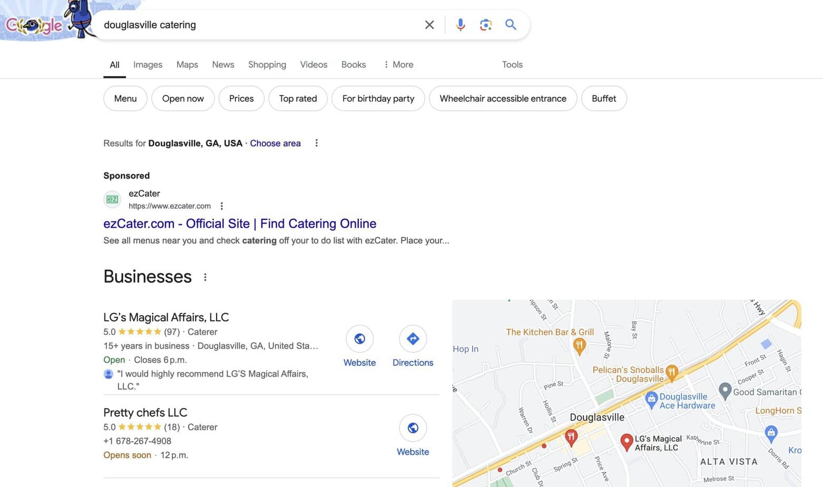Open Google Lens image search
The width and height of the screenshot is (823, 487).
point(486,25)
